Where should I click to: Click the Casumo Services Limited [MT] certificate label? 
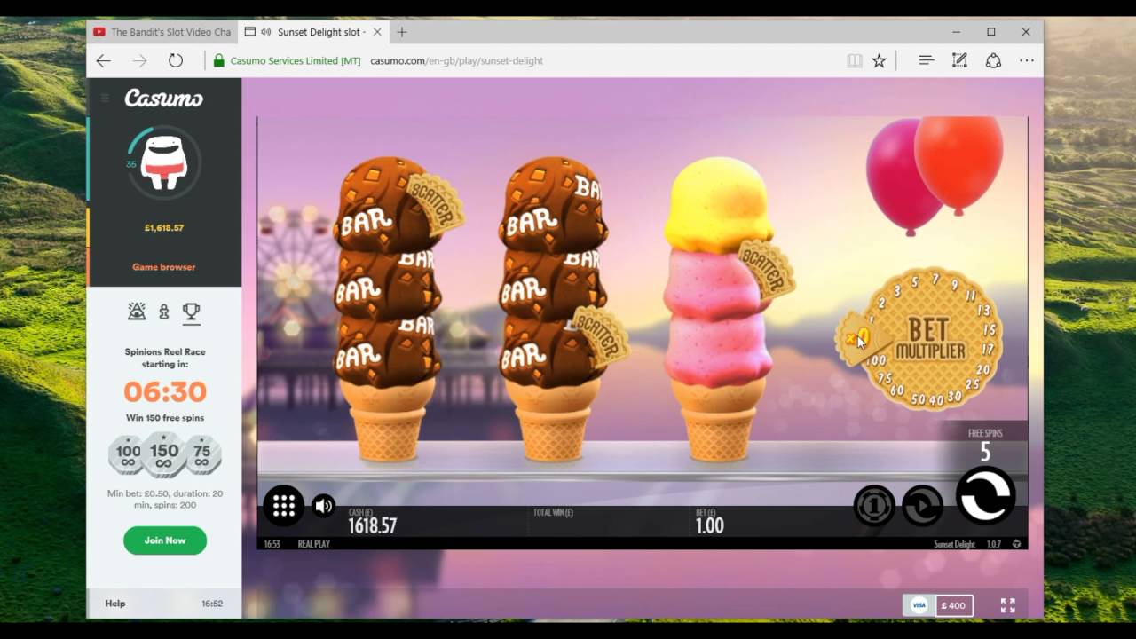[295, 60]
